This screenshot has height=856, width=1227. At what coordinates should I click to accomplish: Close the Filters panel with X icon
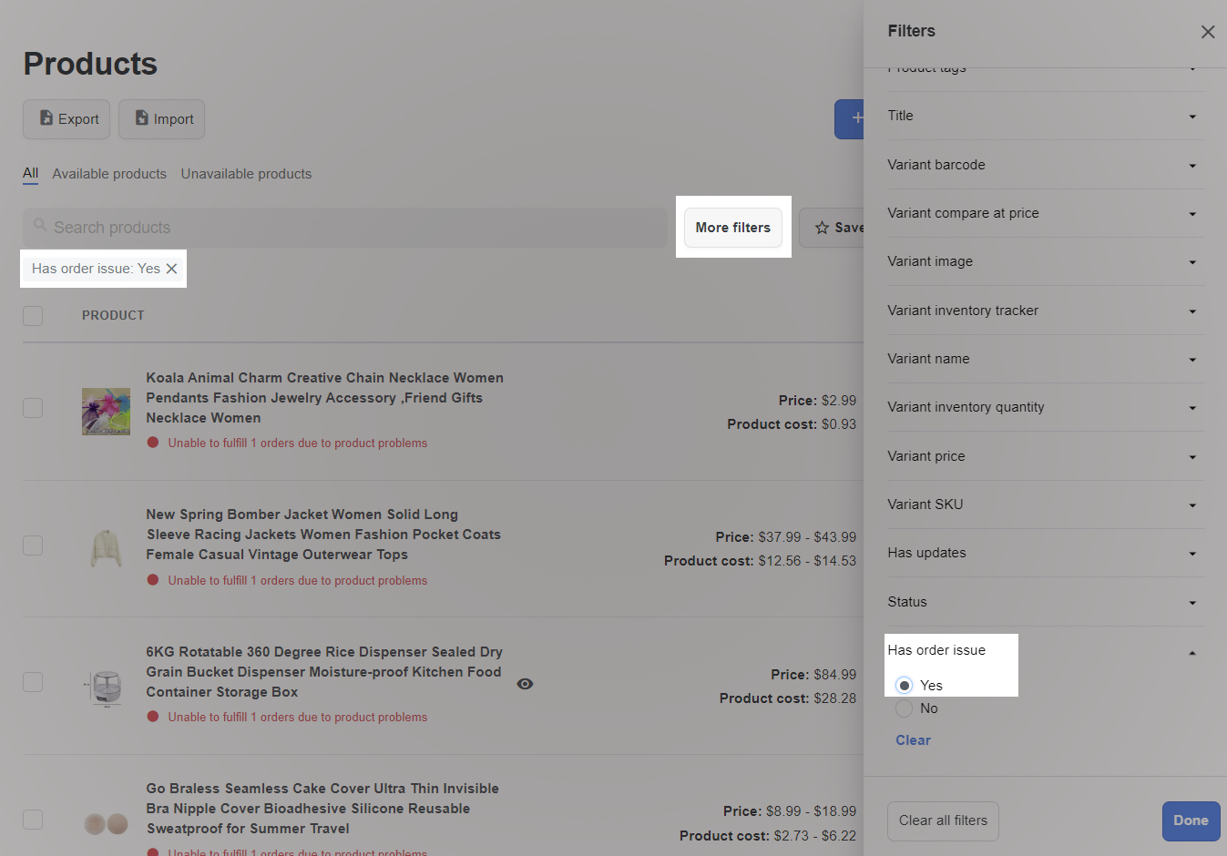1208,32
